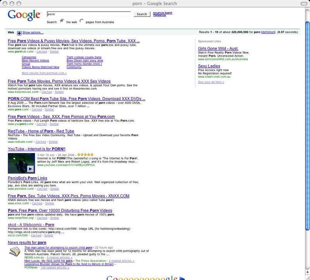Click the "More results from" link

[44, 73]
